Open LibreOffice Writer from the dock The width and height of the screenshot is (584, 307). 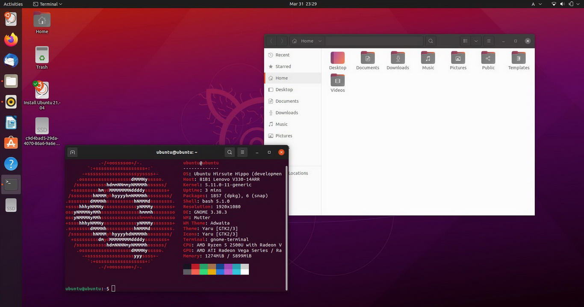point(11,123)
